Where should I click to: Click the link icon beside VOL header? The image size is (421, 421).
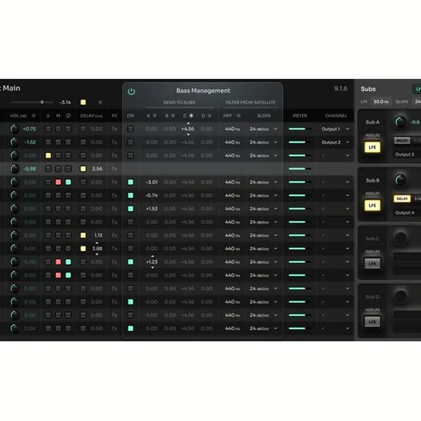pyautogui.click(x=33, y=115)
